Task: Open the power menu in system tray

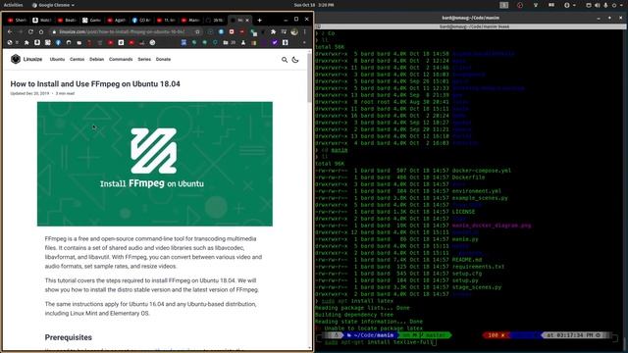Action: pos(614,5)
